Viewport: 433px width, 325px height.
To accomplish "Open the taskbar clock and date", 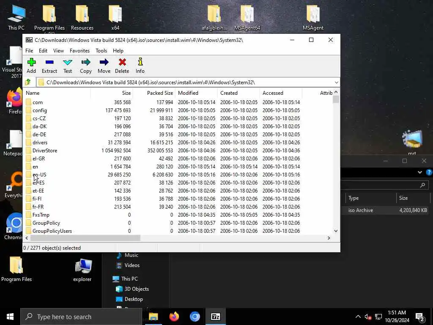I will coord(397,317).
